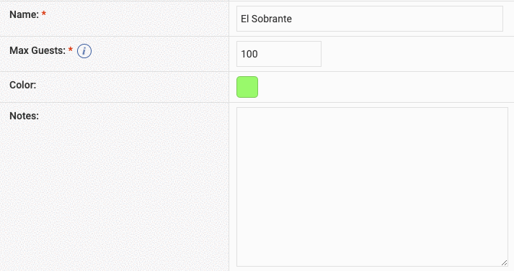Click the divider between label and field columns
The image size is (514, 271).
(229, 135)
